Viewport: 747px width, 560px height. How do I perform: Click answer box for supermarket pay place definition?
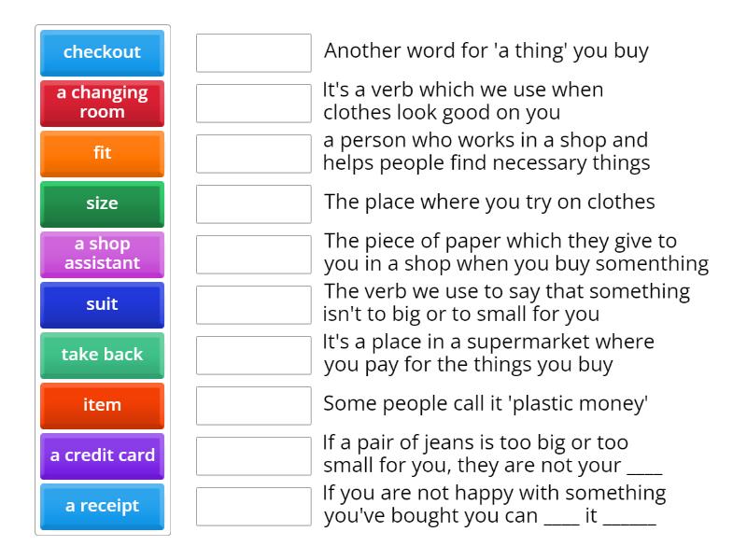(x=253, y=355)
